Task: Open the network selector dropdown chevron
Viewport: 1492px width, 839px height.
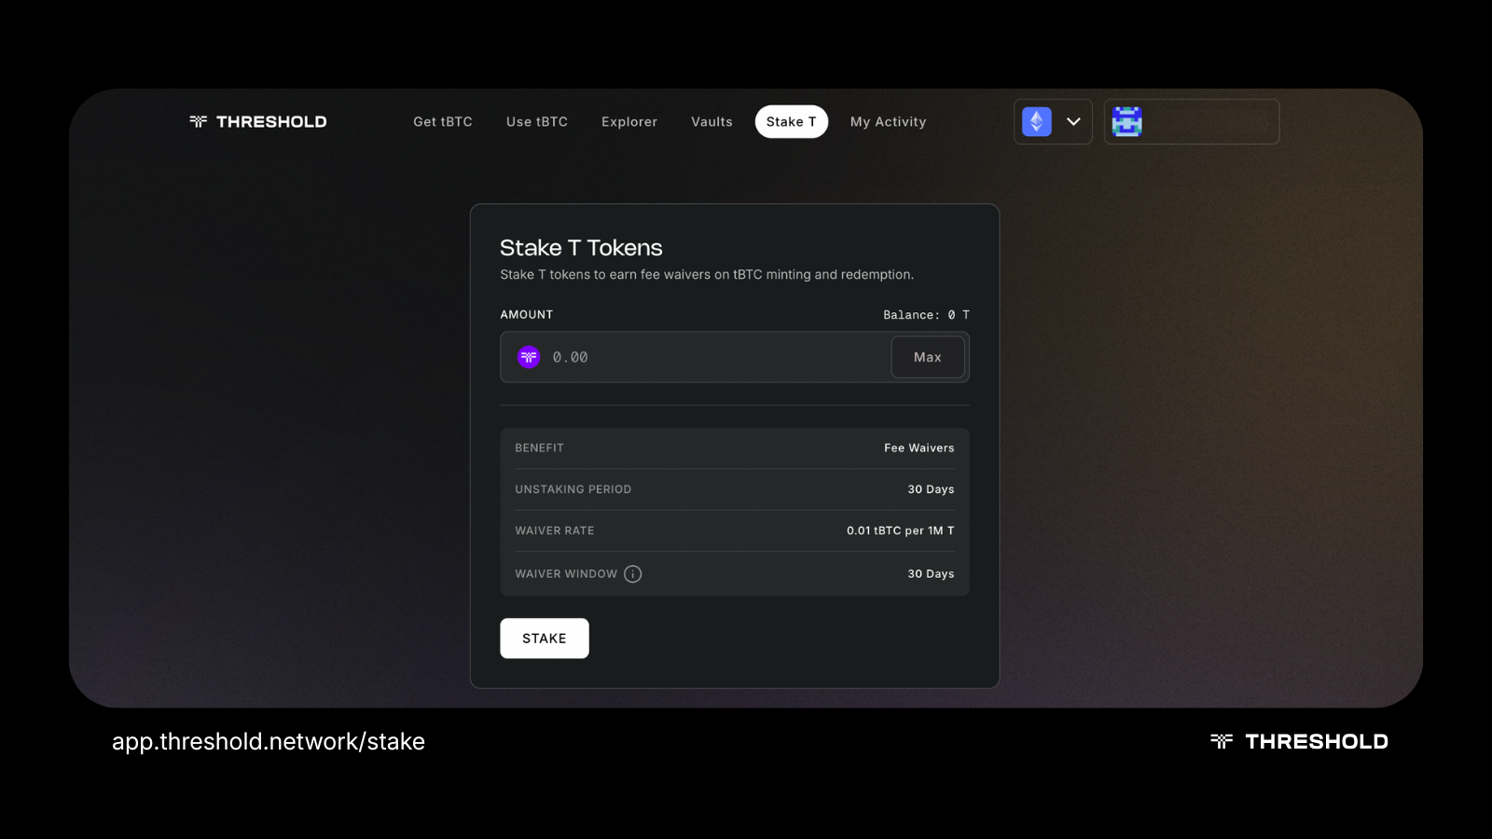Action: [1072, 121]
